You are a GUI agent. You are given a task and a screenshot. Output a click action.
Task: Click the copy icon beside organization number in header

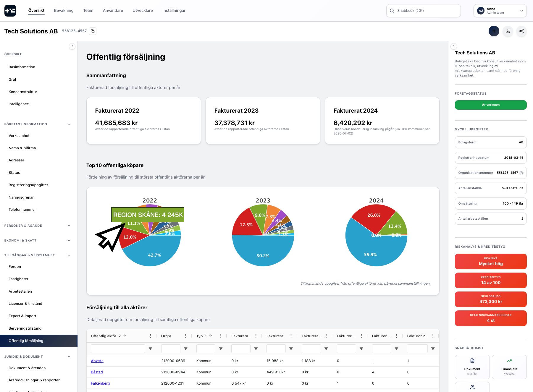pyautogui.click(x=93, y=31)
